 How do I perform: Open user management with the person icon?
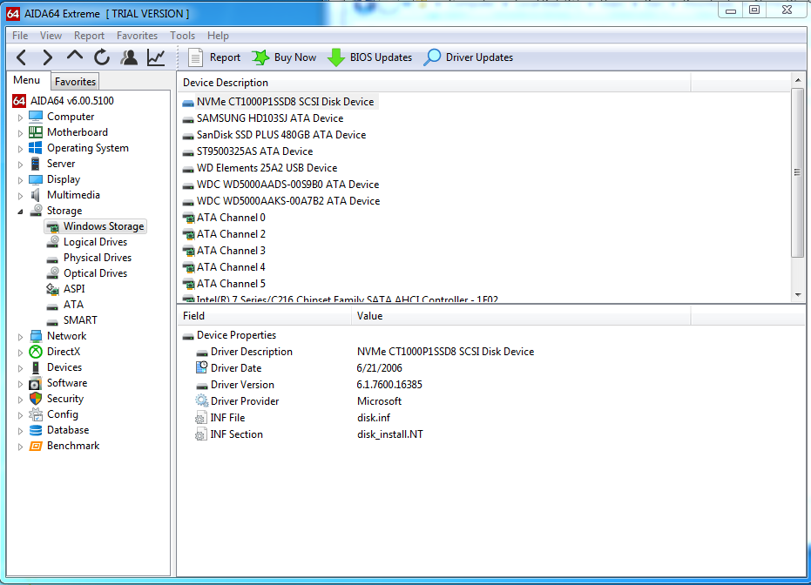point(129,57)
